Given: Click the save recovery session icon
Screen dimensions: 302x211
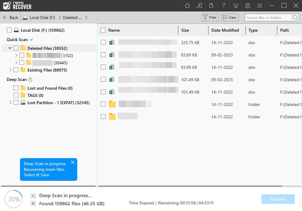Looking at the screenshot, I should 199,6.
